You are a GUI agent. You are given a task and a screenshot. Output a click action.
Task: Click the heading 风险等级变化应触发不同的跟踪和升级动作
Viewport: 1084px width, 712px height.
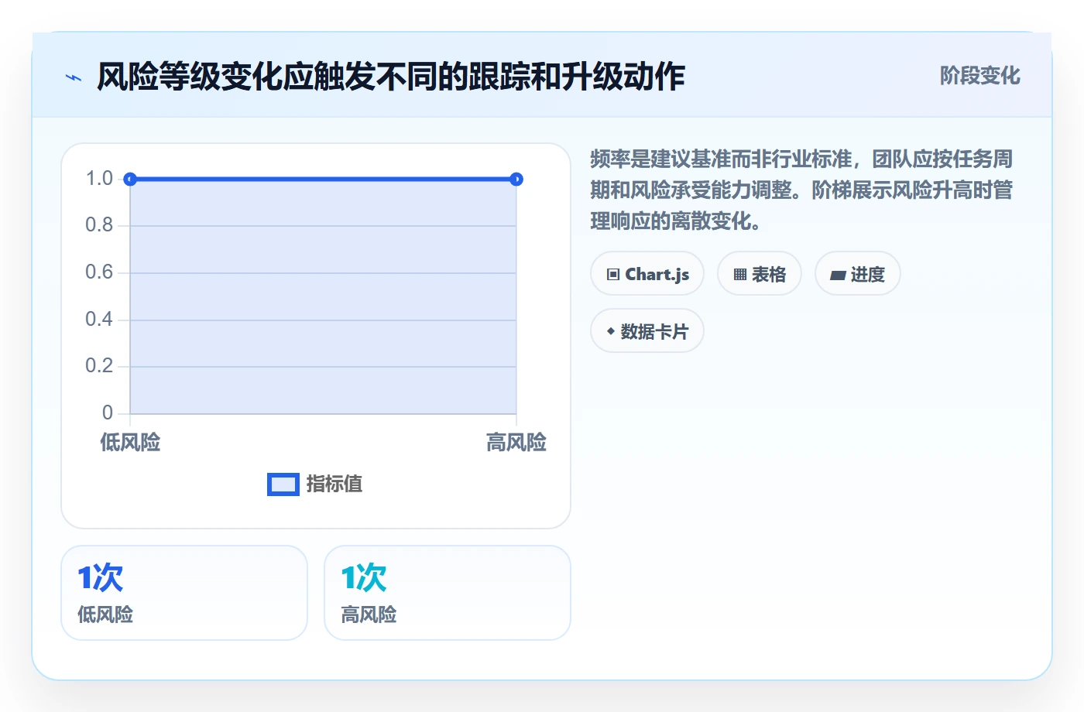[391, 77]
